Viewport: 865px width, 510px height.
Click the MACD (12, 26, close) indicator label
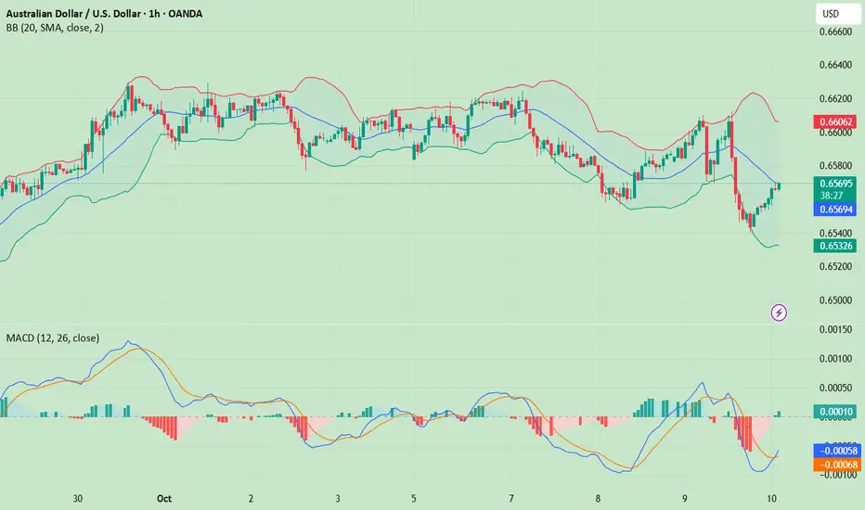tap(53, 338)
